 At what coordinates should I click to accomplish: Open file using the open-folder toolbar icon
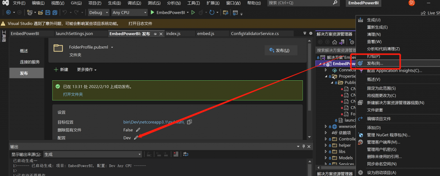pos(41,12)
